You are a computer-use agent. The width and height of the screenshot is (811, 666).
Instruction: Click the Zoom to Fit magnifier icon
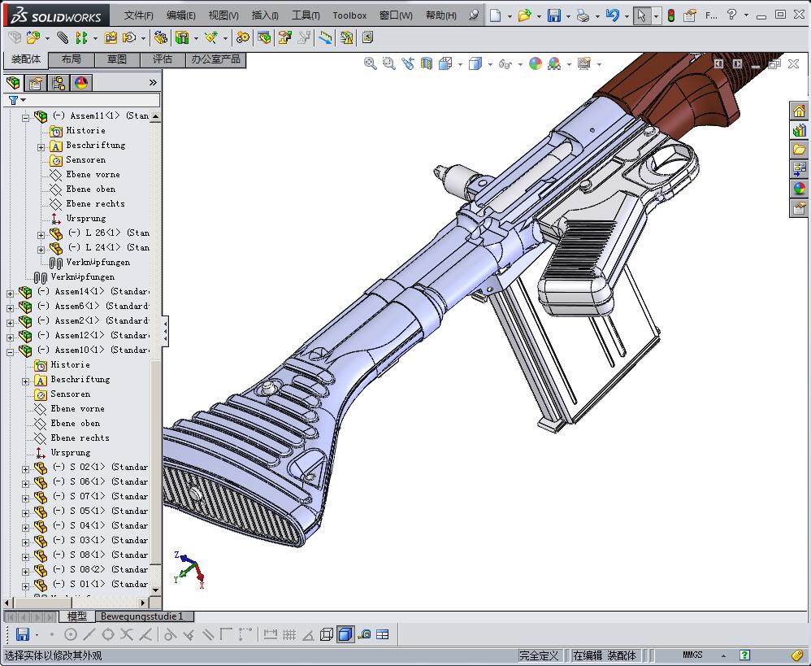tap(370, 63)
